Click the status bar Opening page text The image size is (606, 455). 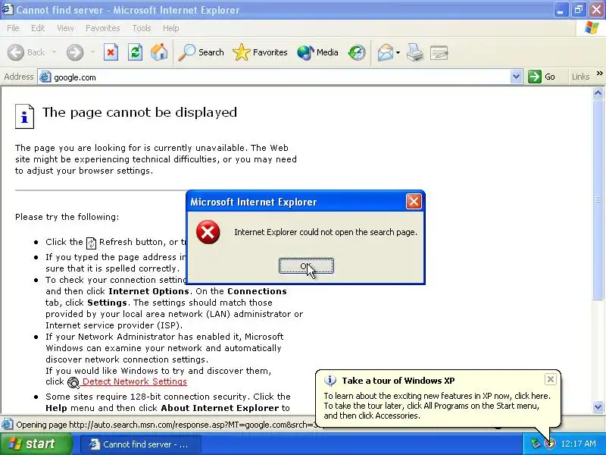click(x=167, y=425)
